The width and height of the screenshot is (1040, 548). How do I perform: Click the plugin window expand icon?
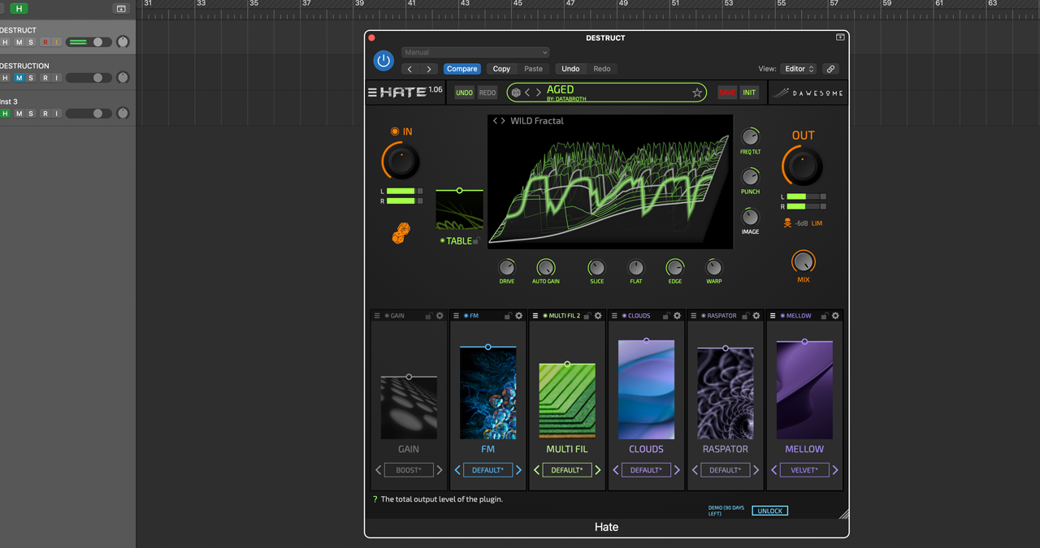coord(840,37)
